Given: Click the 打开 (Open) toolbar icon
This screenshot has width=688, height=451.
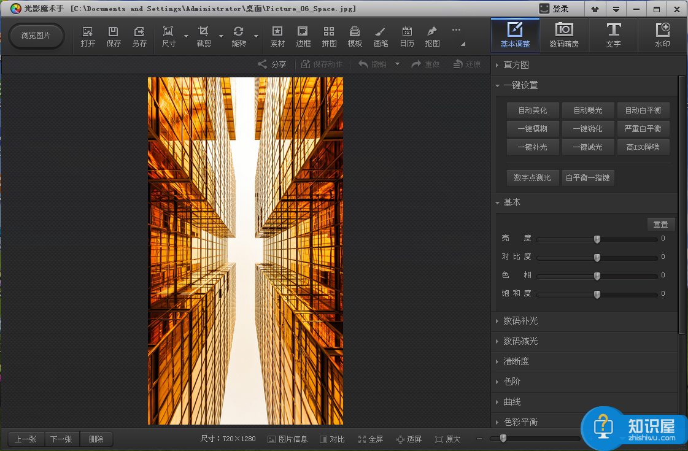Looking at the screenshot, I should coord(88,36).
